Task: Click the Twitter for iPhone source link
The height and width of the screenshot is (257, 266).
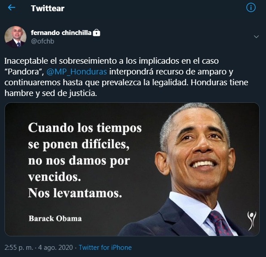Action: (x=105, y=248)
